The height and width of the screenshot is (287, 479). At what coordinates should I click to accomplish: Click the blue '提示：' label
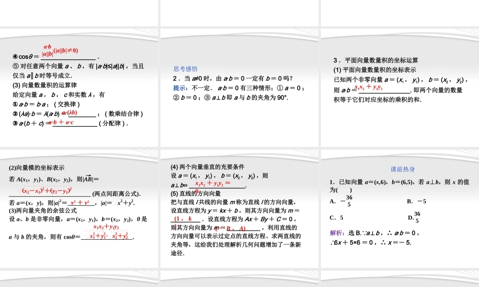(181, 88)
